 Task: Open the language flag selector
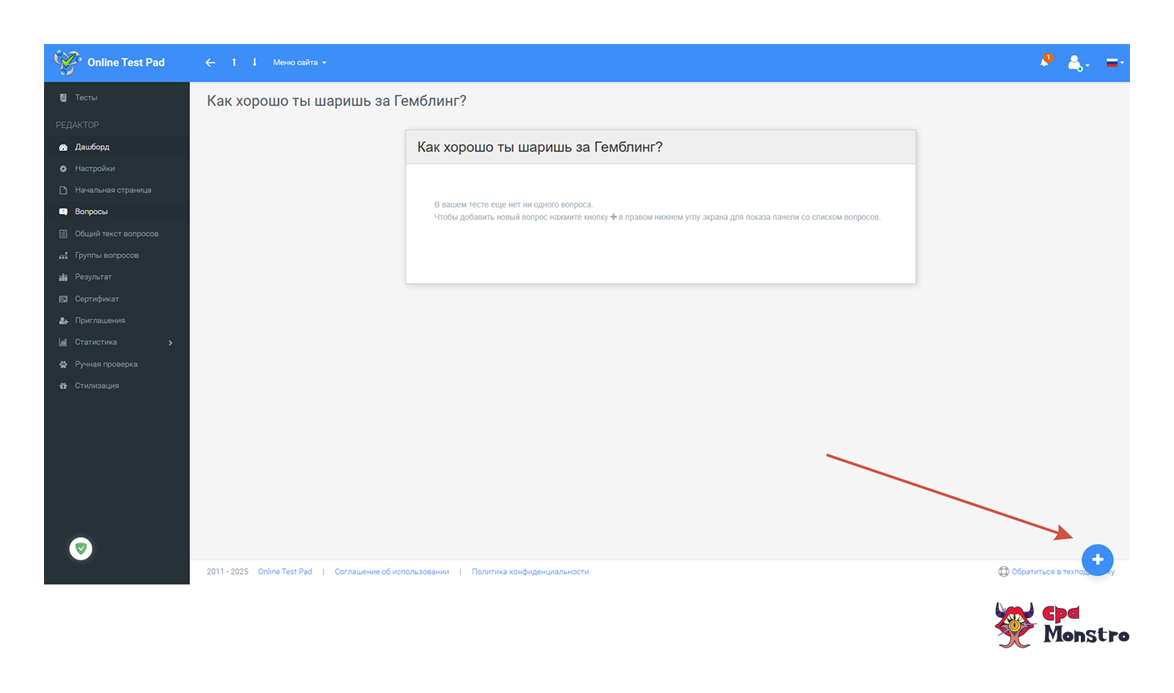[x=1115, y=63]
